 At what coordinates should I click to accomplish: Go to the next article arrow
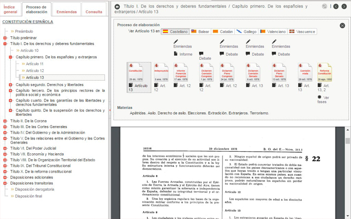coord(344,6)
